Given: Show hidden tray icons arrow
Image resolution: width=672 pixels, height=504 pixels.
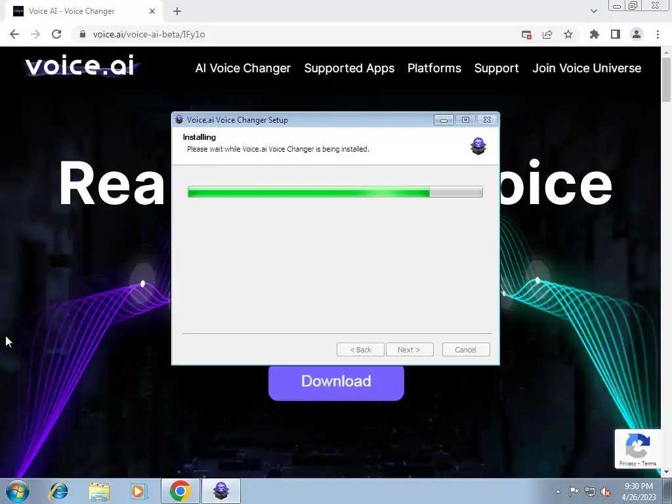Looking at the screenshot, I should [558, 492].
